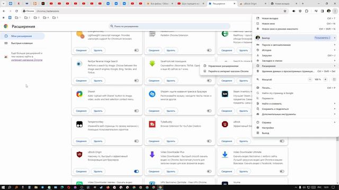339x190 pixels.
Task: Click the Video Downloader Ultimate blue icon
Action: click(x=225, y=155)
